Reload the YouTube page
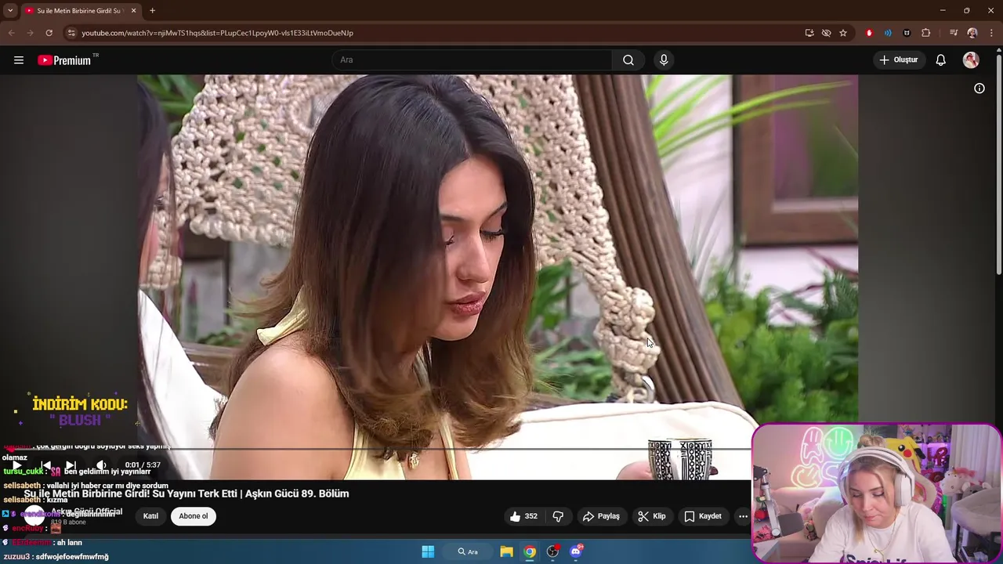The height and width of the screenshot is (564, 1003). (49, 33)
